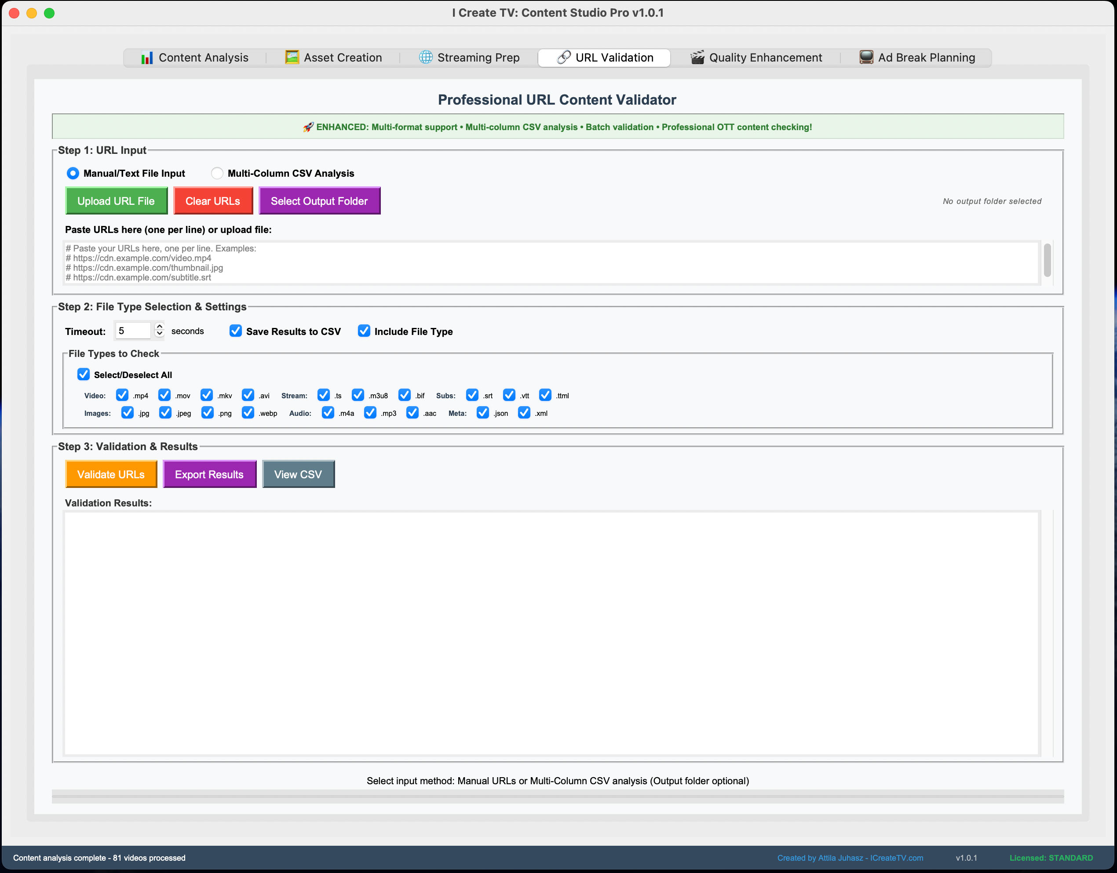Click the green macOS fullscreen button
1117x873 pixels.
tap(49, 13)
